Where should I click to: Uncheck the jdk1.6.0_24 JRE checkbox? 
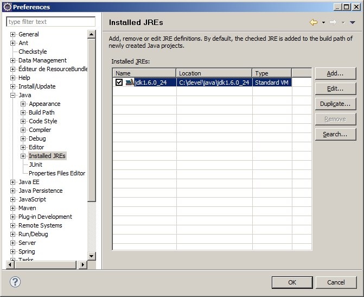click(x=119, y=83)
